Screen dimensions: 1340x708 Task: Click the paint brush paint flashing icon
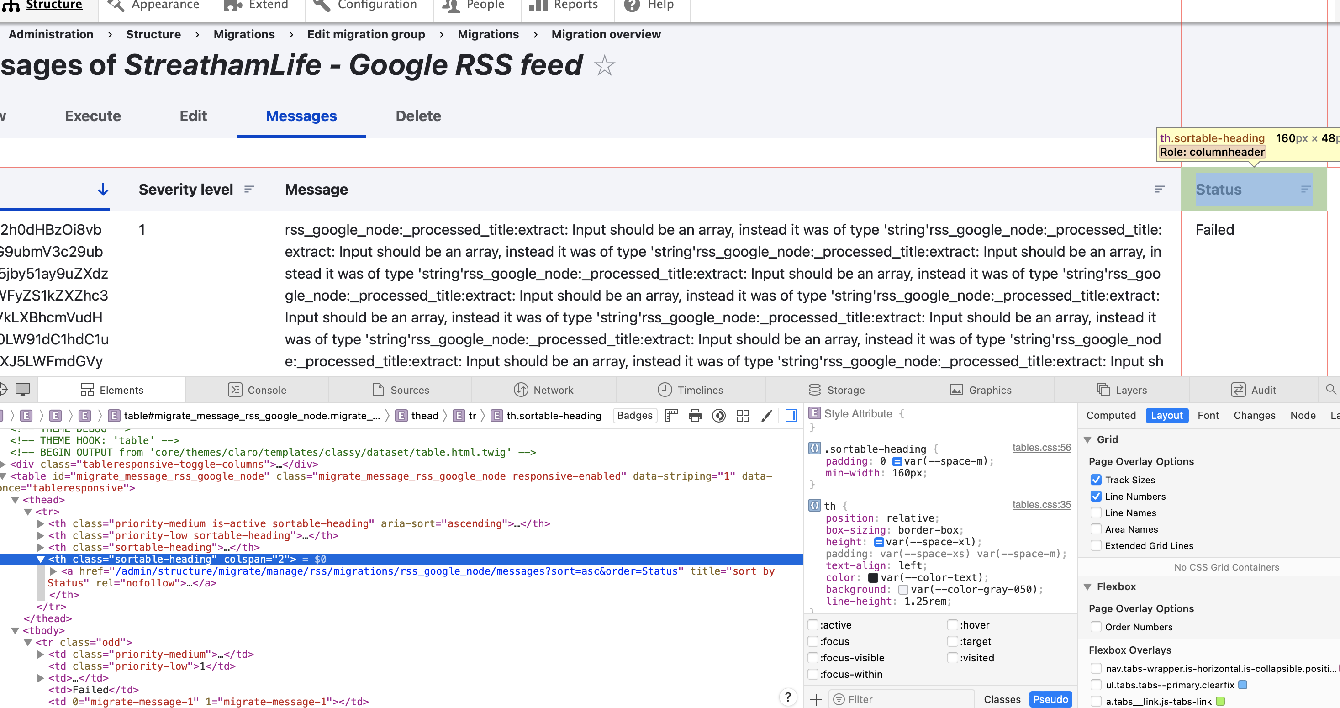[766, 415]
